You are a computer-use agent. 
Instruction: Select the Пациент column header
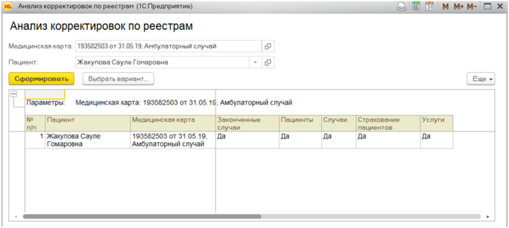[87, 123]
